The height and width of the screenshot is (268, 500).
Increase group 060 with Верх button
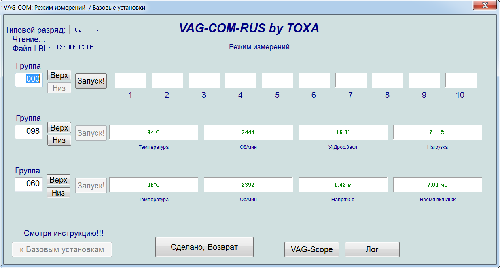click(59, 180)
